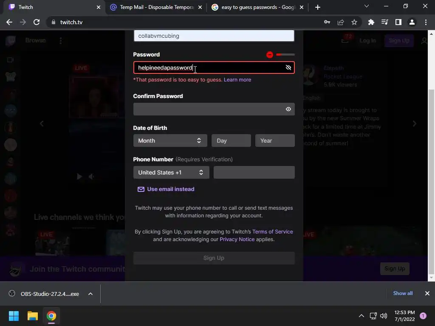This screenshot has width=435, height=326.
Task: Click Use email instead link
Action: [x=171, y=189]
